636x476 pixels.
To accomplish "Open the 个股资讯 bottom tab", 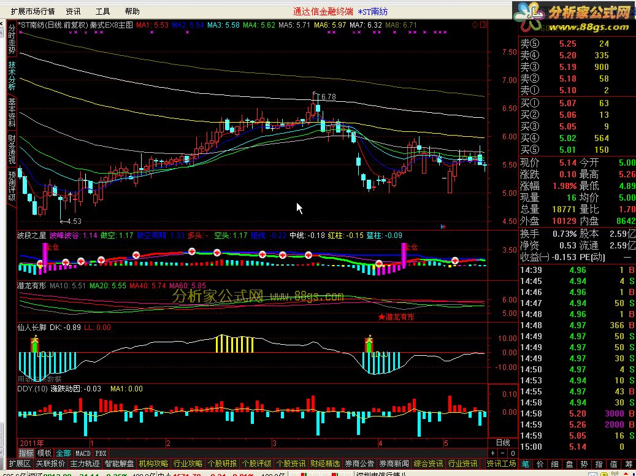I will 291,464.
